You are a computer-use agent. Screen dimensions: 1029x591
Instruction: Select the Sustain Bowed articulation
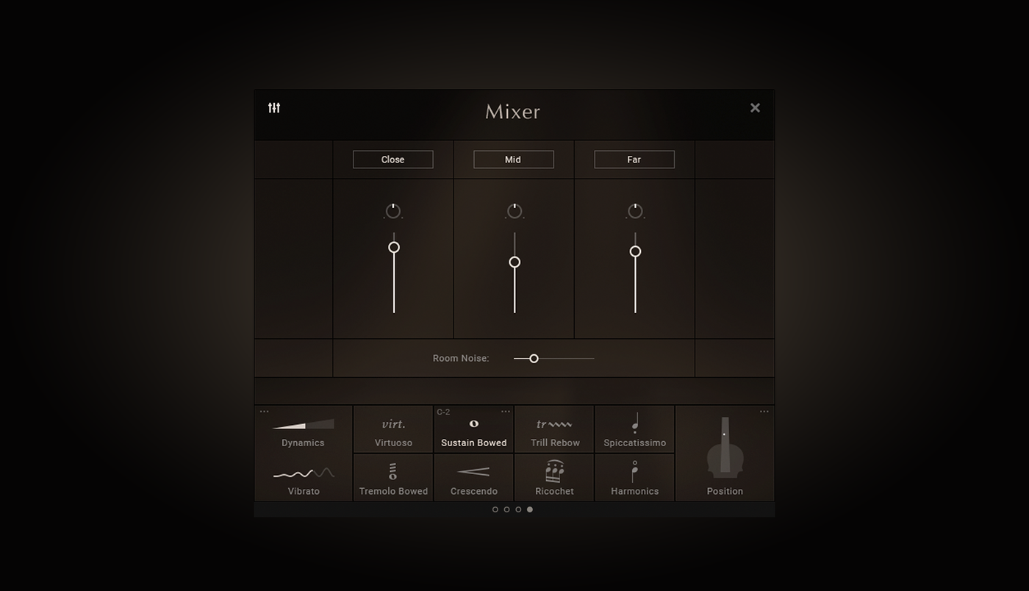point(474,429)
